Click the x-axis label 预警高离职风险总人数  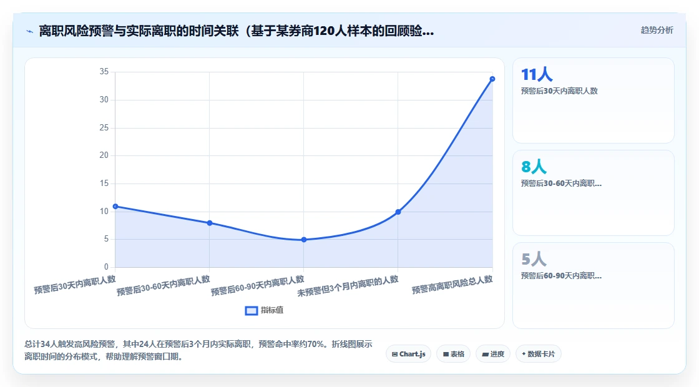tap(452, 285)
